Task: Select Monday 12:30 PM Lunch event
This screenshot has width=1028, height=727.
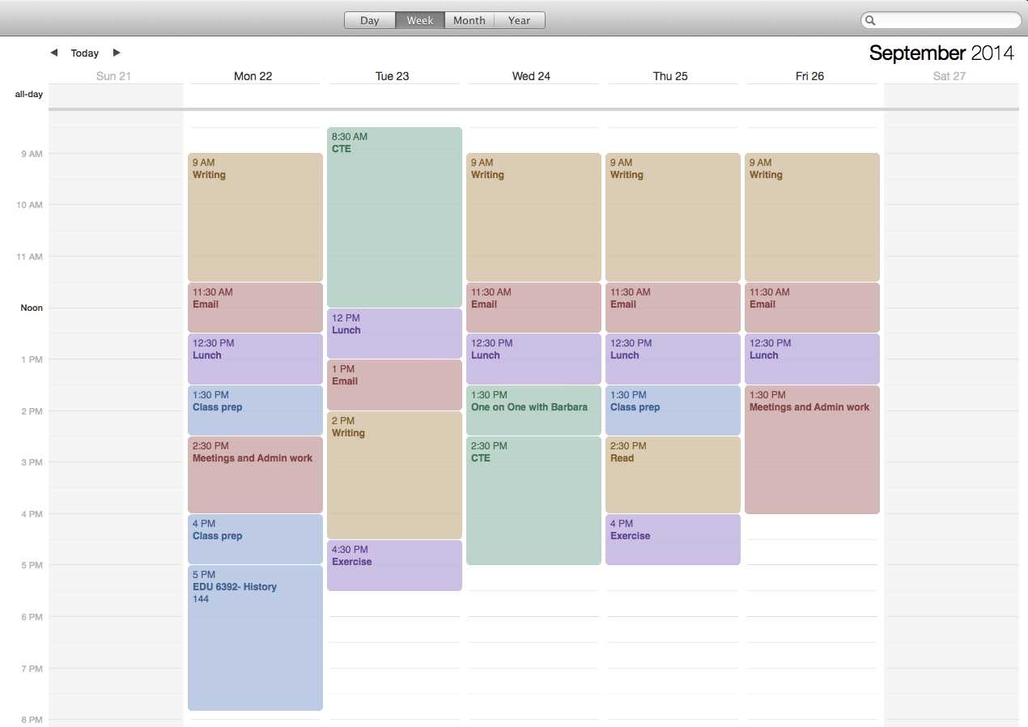Action: pos(255,359)
